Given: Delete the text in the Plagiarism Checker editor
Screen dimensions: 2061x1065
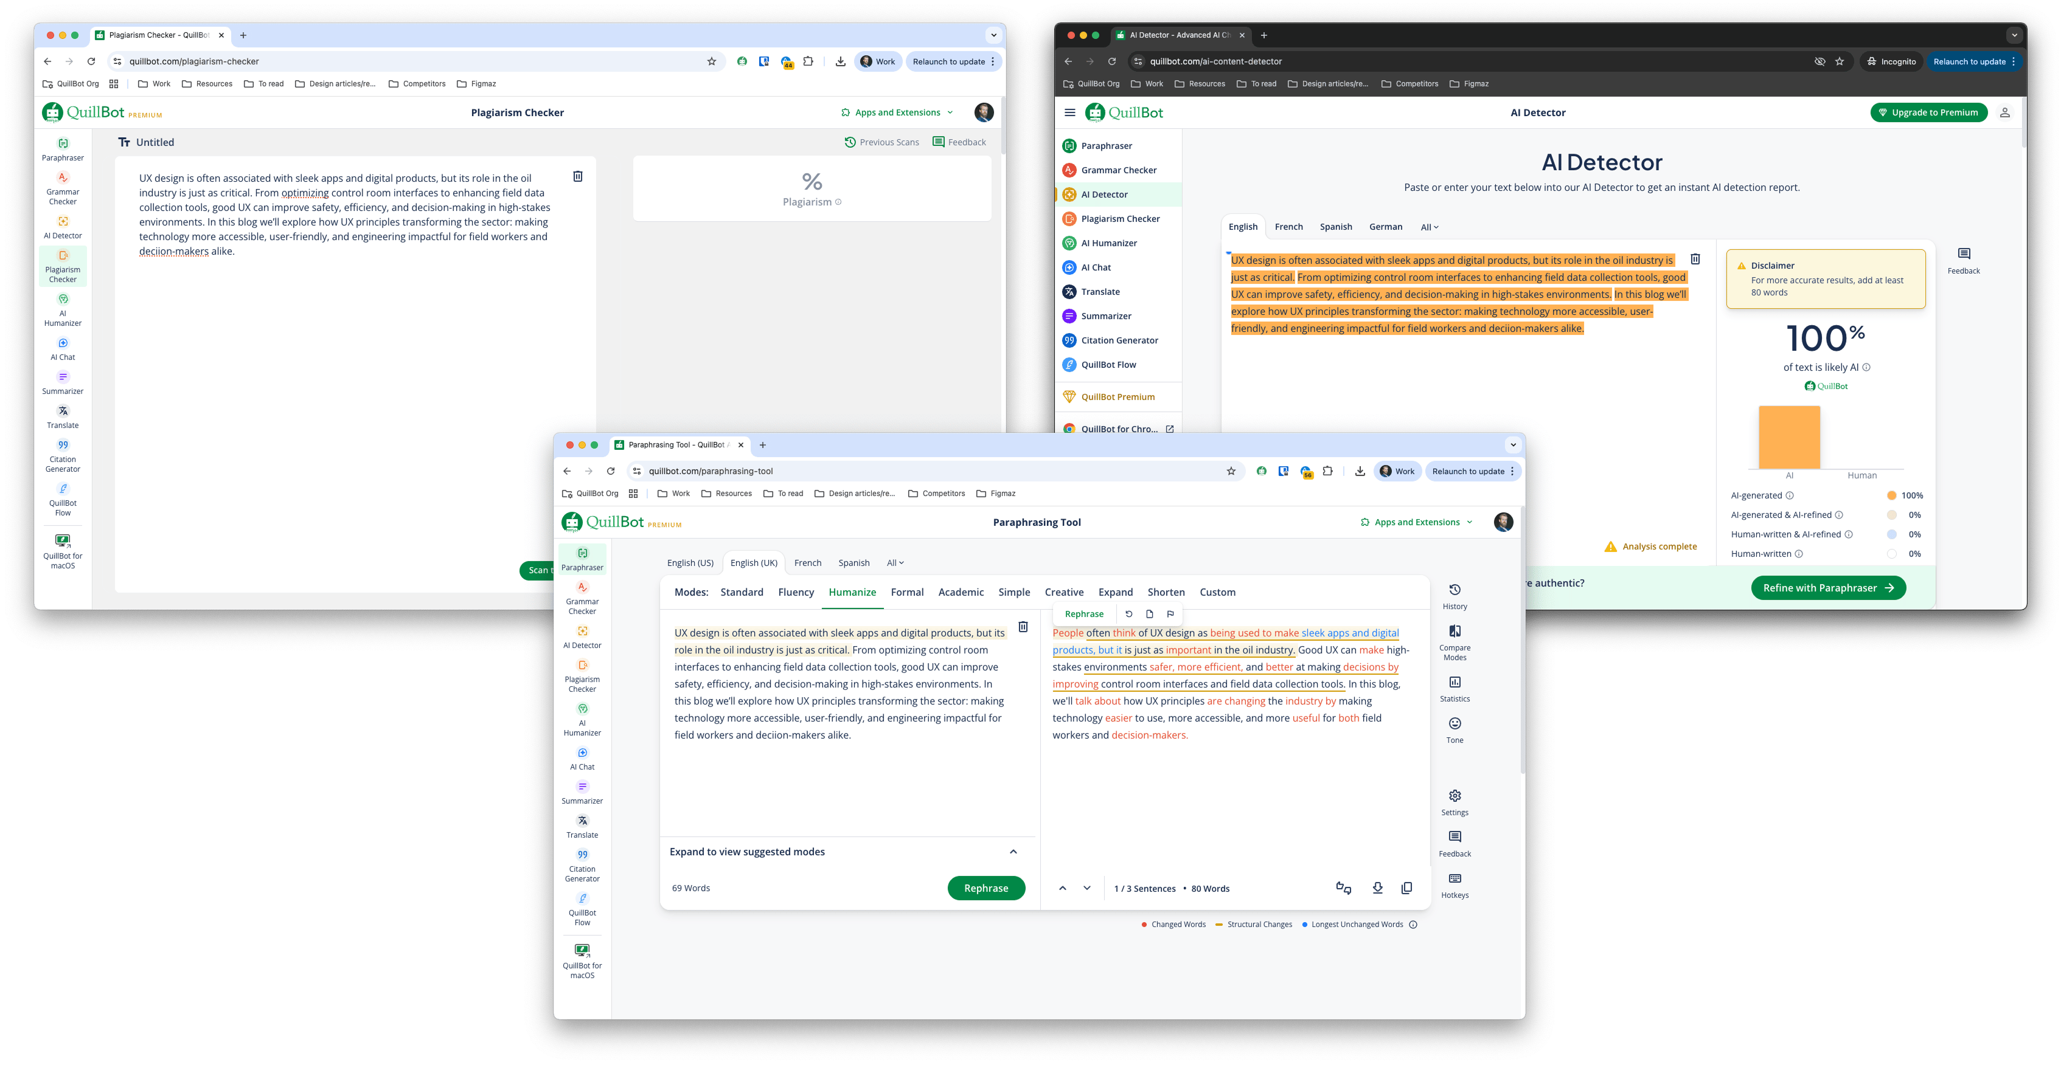Looking at the screenshot, I should (x=577, y=176).
